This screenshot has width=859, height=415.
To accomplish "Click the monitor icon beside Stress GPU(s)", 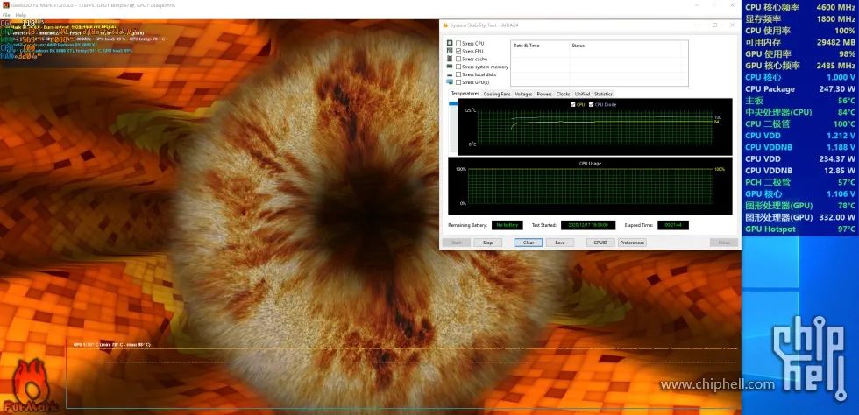I will coord(450,82).
